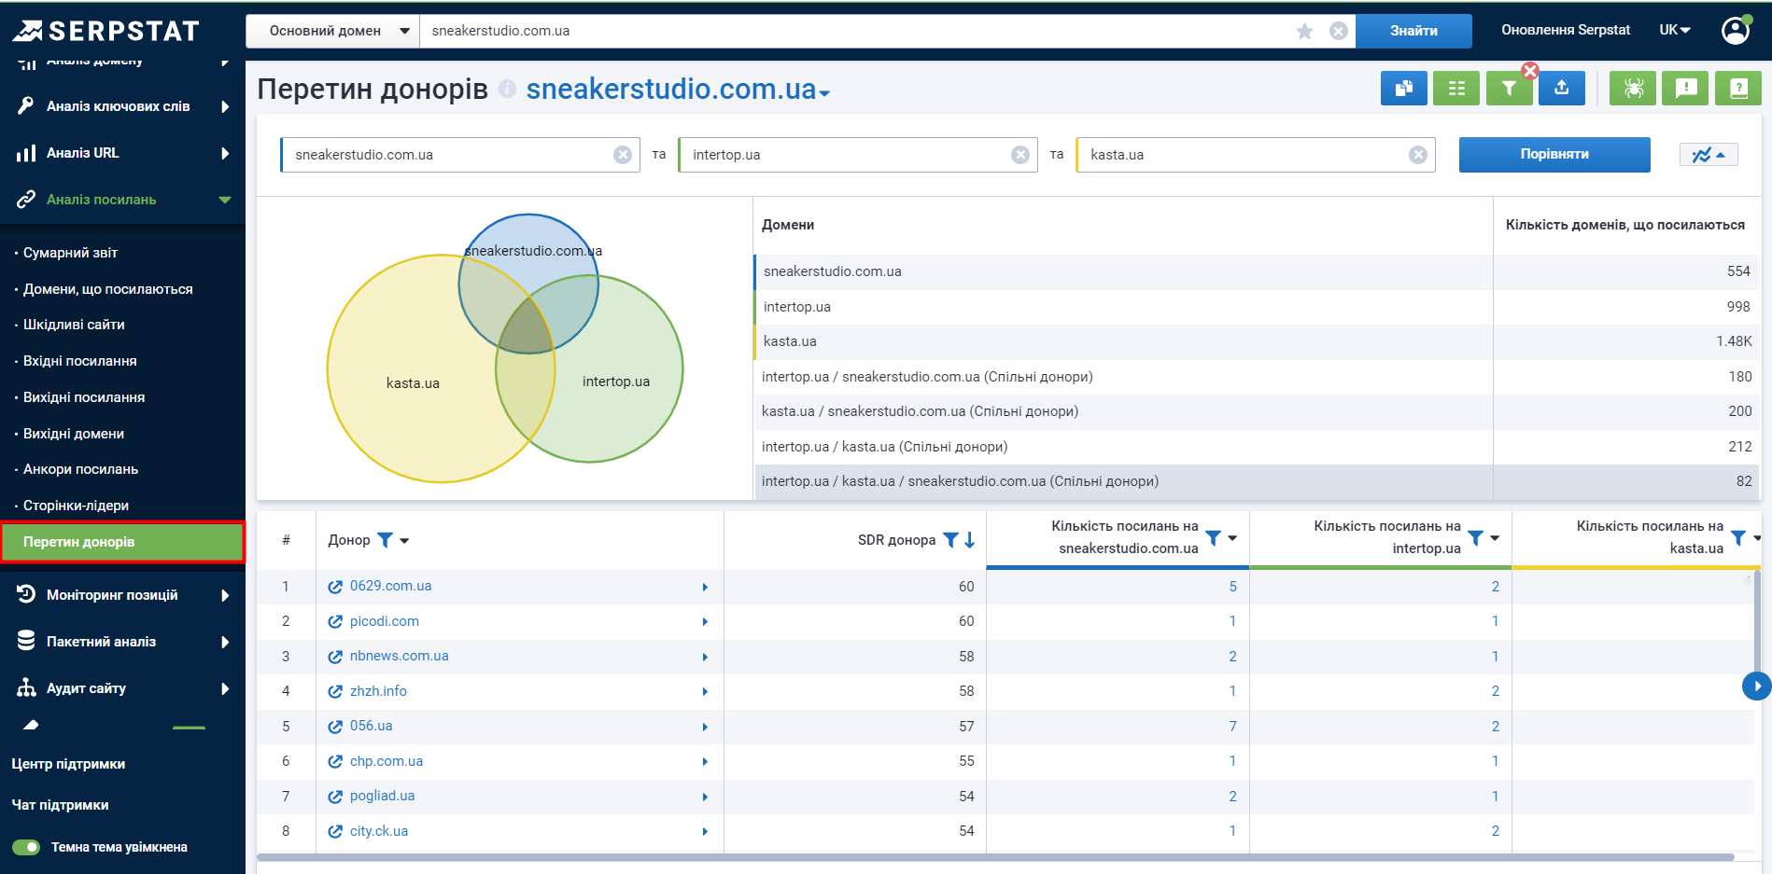Select 'Сумарний звіт' menu item
Screen dimensions: 1772x874
(71, 253)
